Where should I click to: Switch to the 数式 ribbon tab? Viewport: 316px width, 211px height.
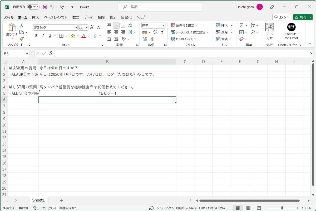(76, 17)
